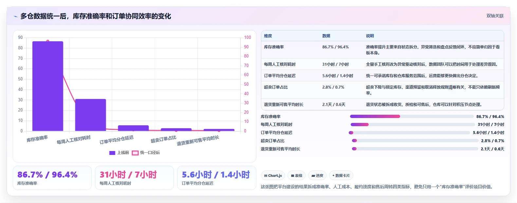
Task: Click the 超卖订单占比 progress bar
Action: click(415, 141)
